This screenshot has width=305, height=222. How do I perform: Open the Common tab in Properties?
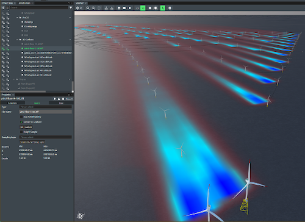click(x=12, y=103)
